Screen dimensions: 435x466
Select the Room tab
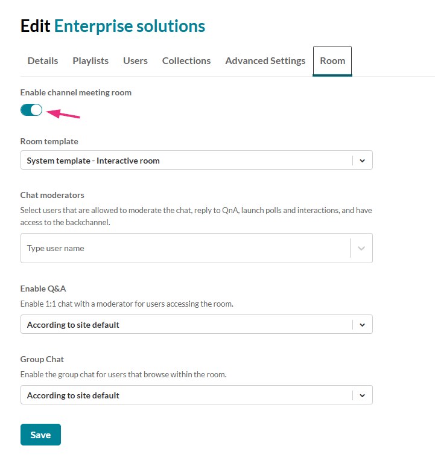(x=332, y=61)
